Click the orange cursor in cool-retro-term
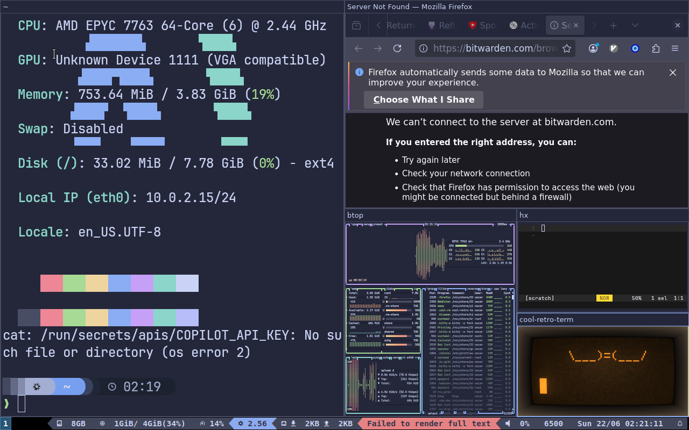 click(543, 386)
